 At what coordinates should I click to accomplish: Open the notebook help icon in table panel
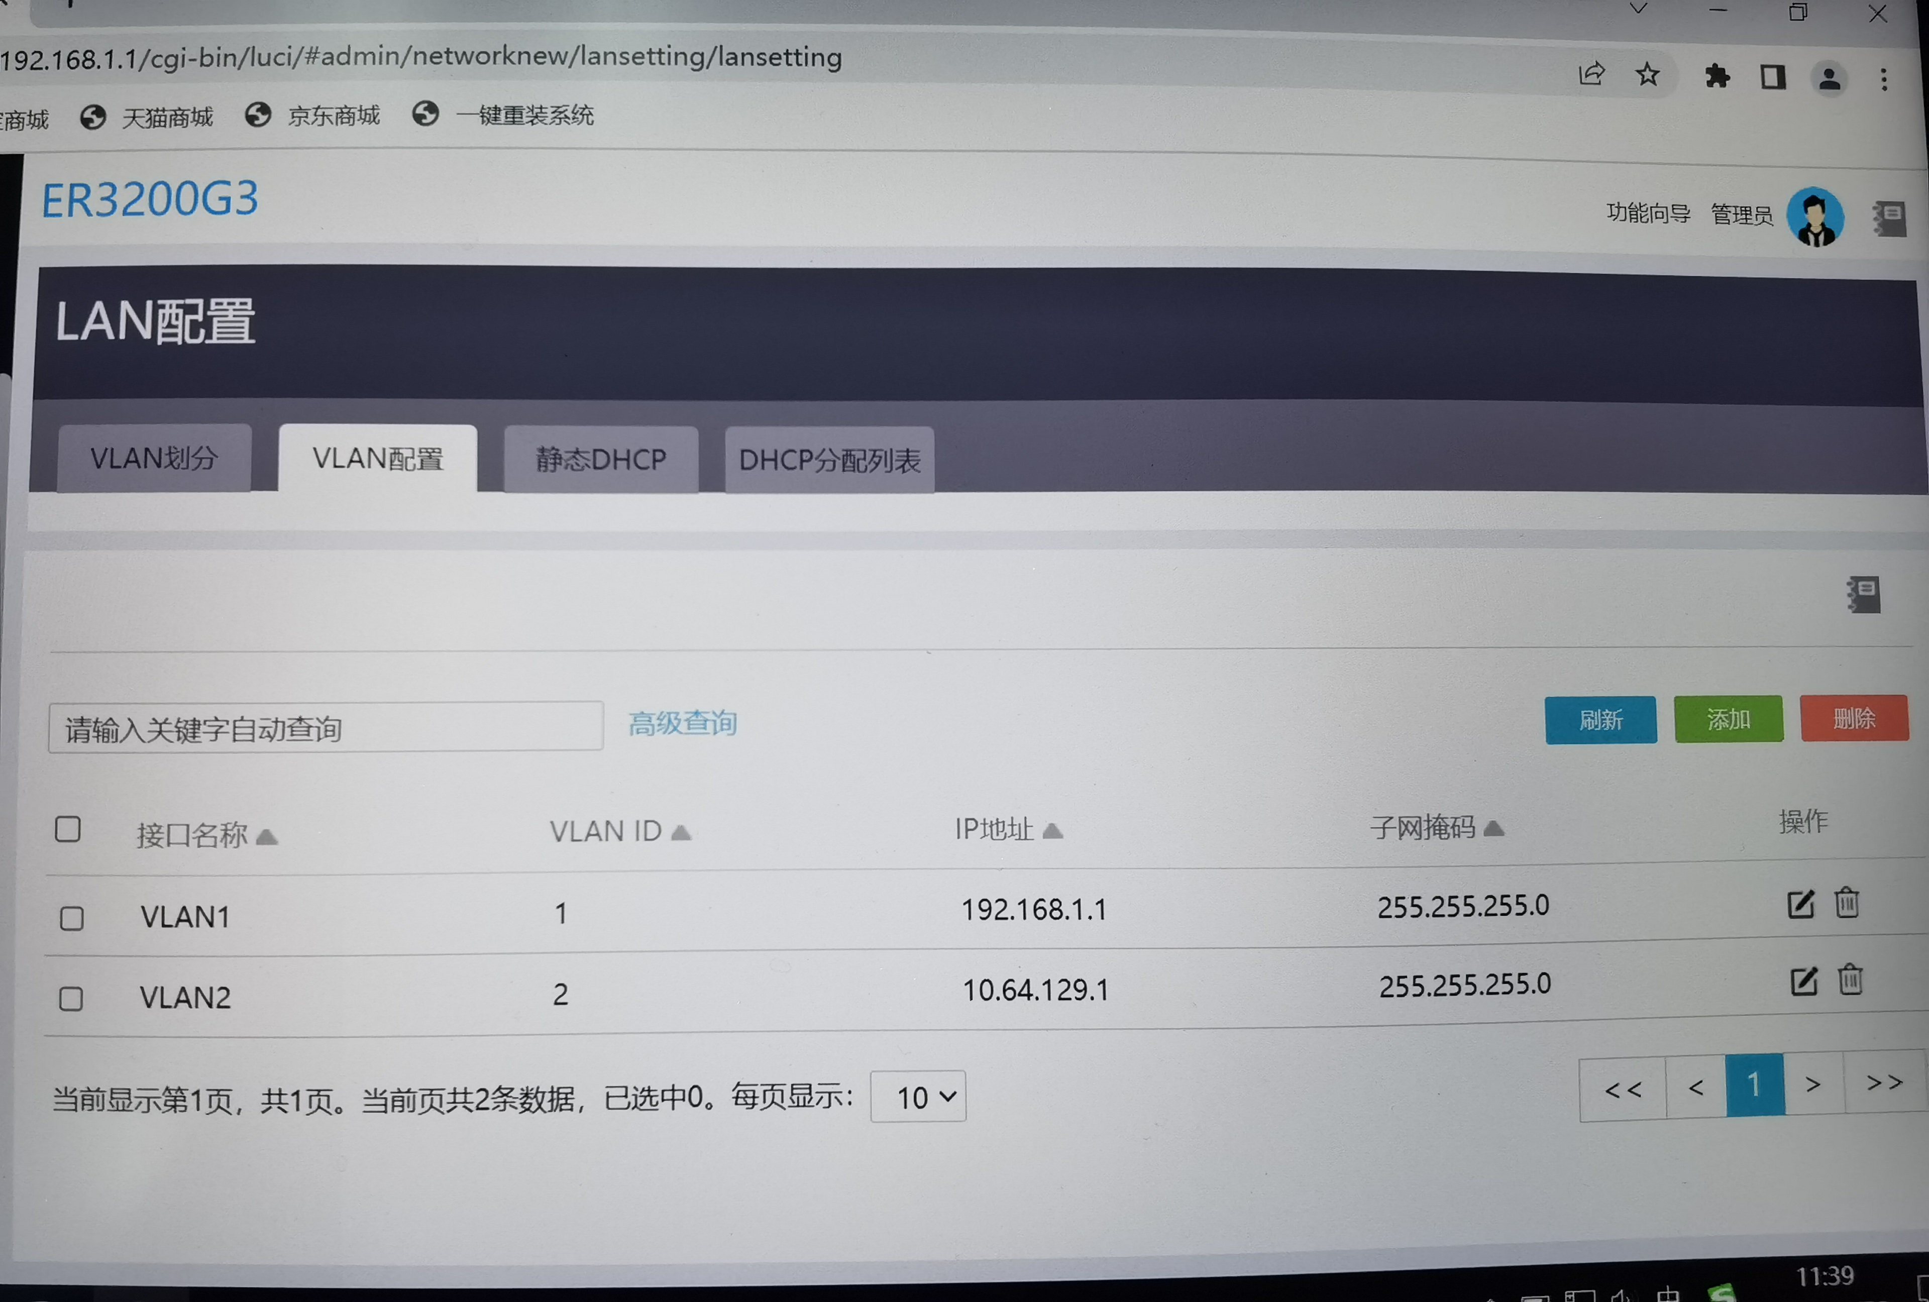coord(1863,595)
